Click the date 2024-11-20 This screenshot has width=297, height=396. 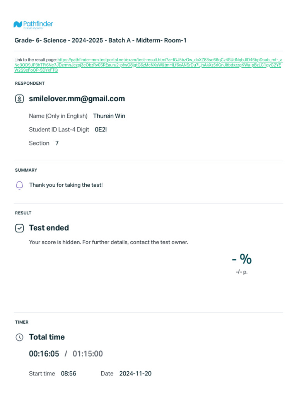[135, 374]
